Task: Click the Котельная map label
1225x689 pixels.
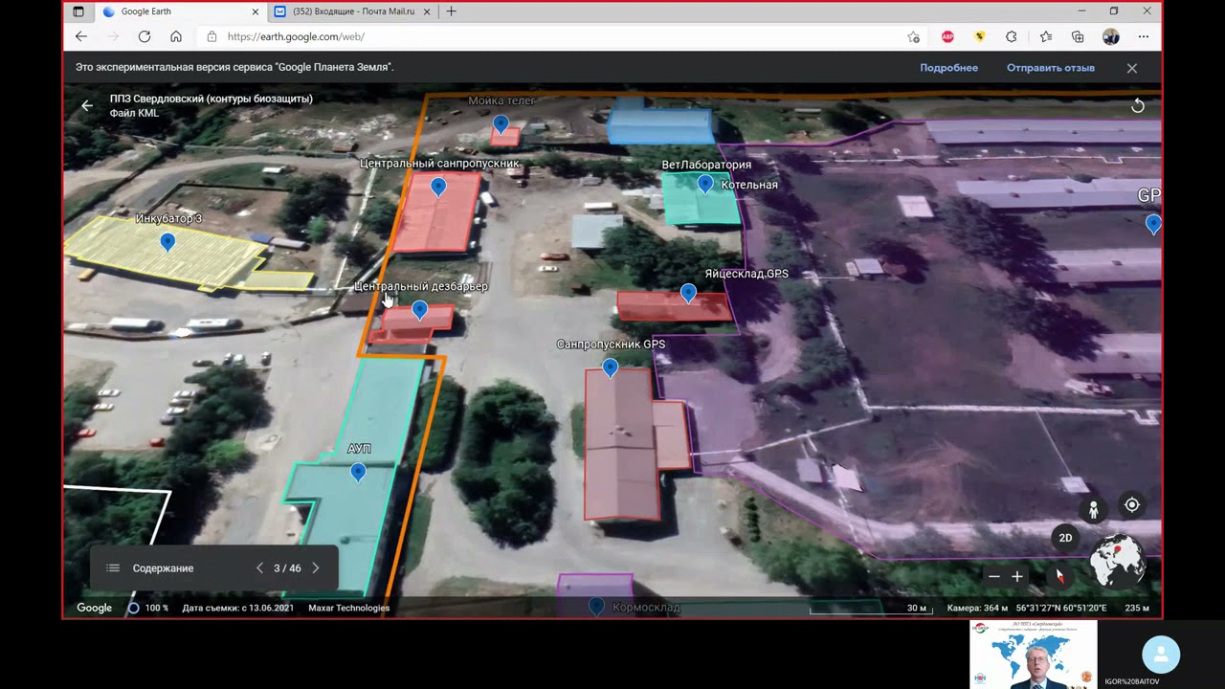Action: click(x=749, y=185)
